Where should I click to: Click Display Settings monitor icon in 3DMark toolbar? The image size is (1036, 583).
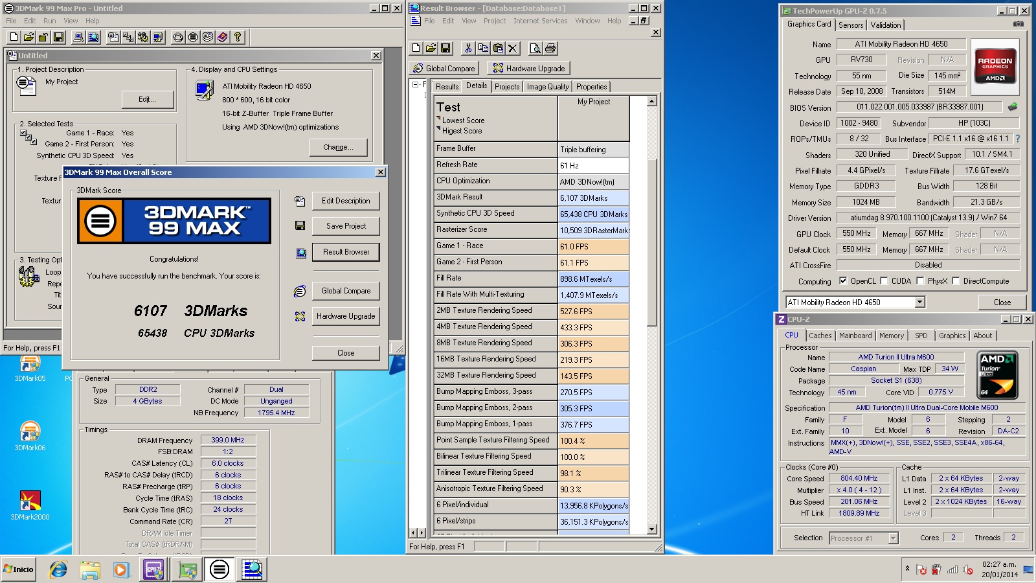(158, 38)
